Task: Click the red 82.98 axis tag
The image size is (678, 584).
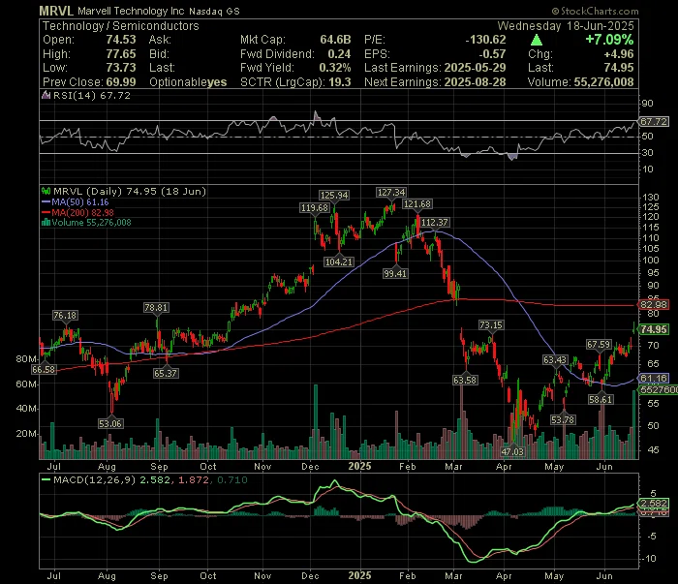Action: [x=654, y=305]
